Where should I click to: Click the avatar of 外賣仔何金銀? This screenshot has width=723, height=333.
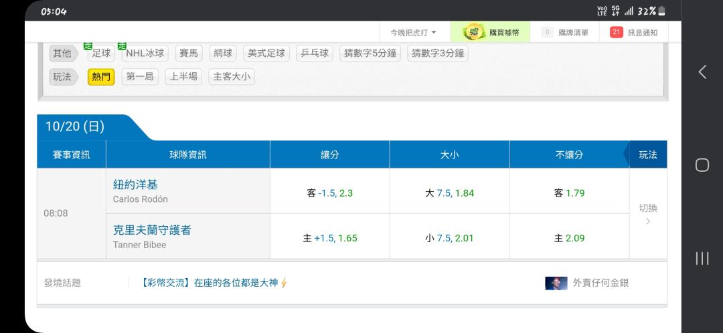556,284
